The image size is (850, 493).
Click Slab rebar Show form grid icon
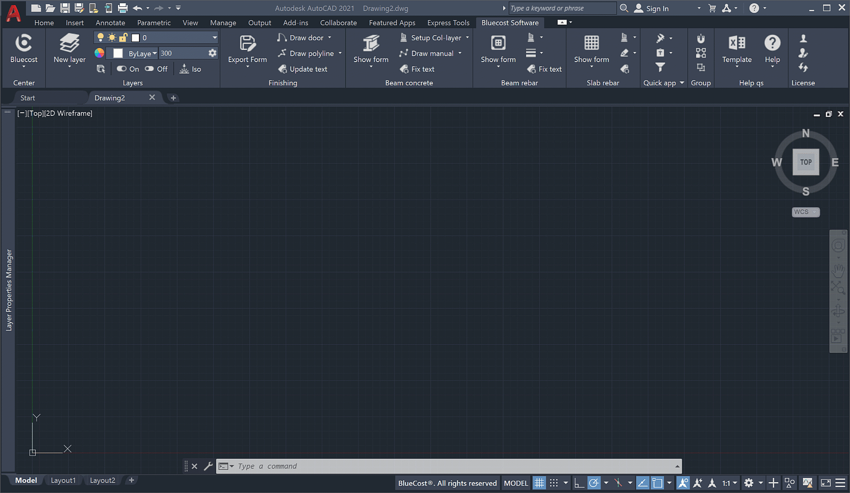point(591,43)
